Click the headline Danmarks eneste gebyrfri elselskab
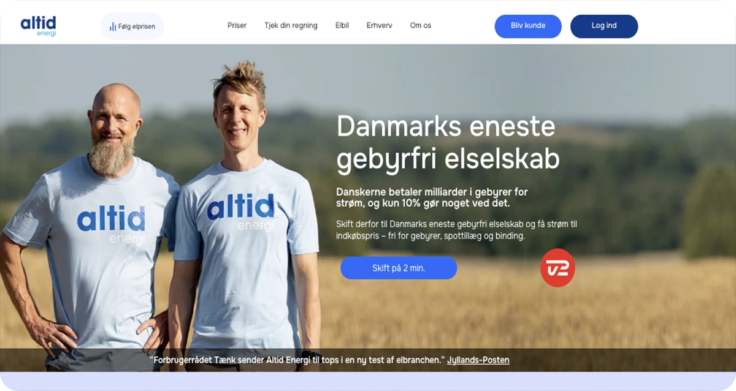The image size is (736, 391). (x=448, y=143)
